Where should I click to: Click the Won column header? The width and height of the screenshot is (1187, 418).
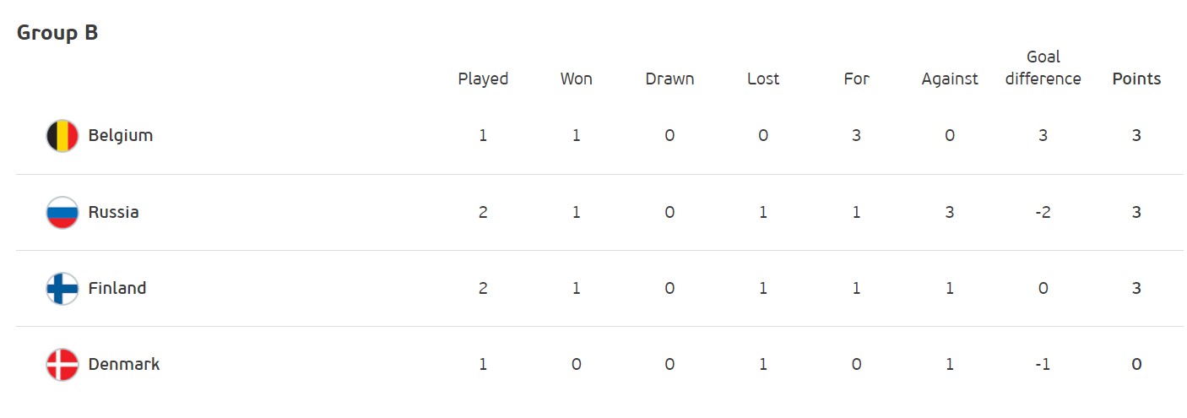(x=577, y=79)
